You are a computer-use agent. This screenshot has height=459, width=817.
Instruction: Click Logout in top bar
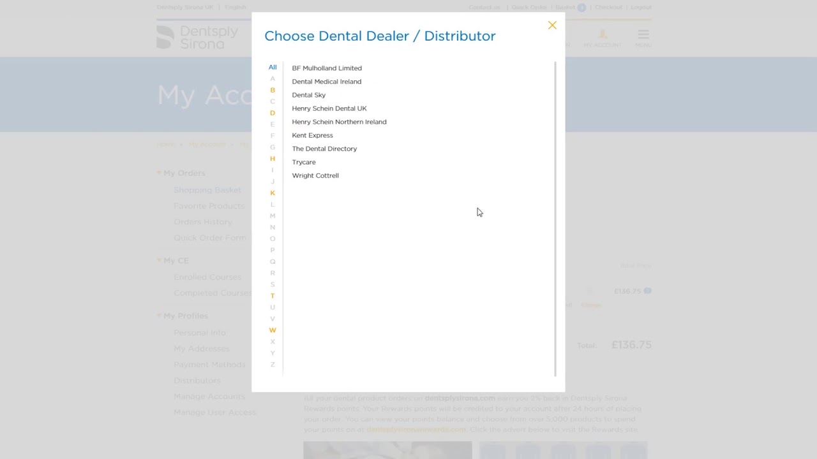point(641,8)
